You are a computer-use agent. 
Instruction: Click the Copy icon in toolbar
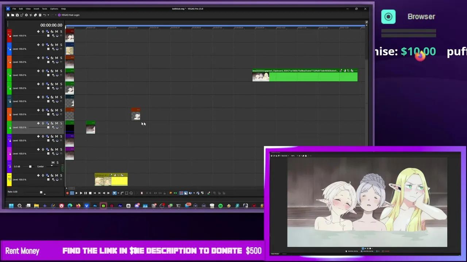coord(35,15)
